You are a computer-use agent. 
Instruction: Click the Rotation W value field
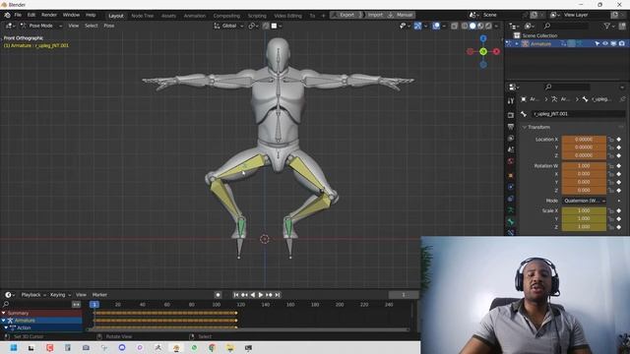pyautogui.click(x=584, y=166)
